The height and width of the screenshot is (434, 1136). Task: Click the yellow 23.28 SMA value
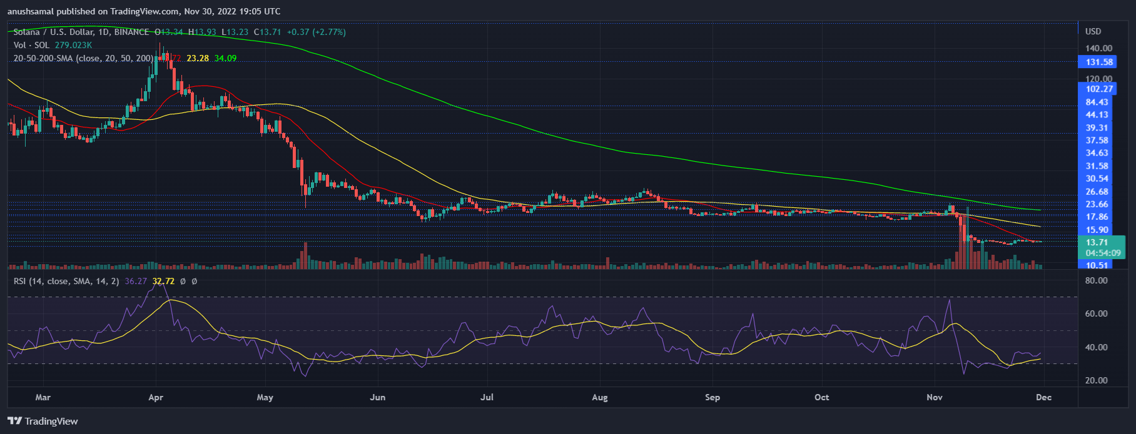point(198,58)
